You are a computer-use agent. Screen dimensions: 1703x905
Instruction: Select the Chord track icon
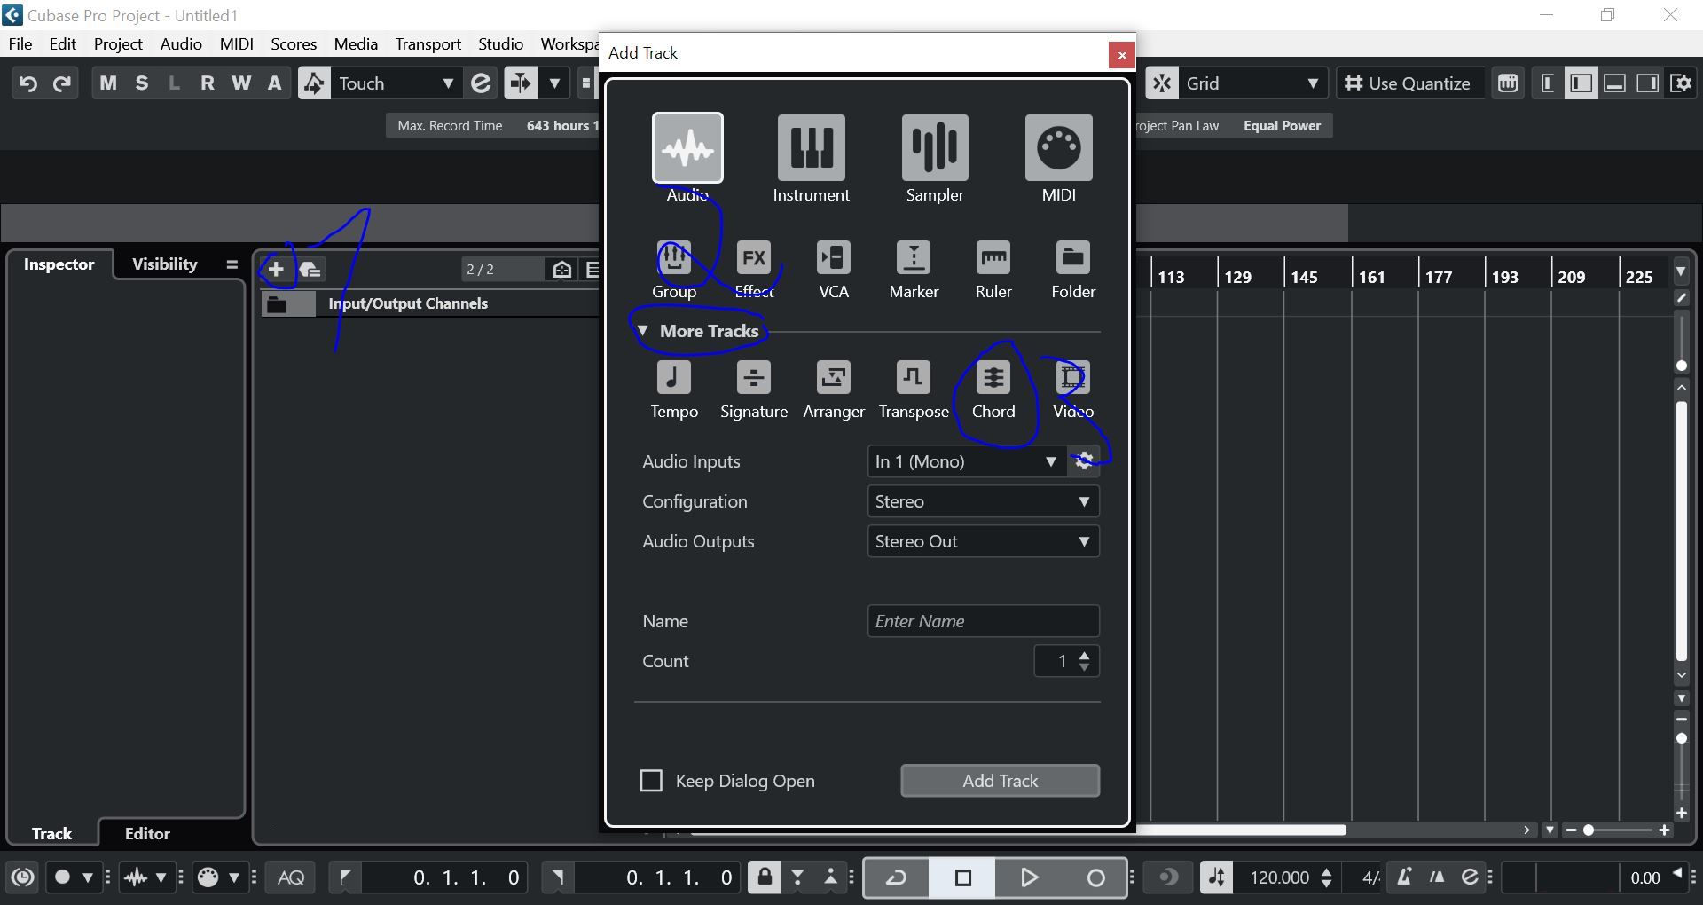[993, 377]
